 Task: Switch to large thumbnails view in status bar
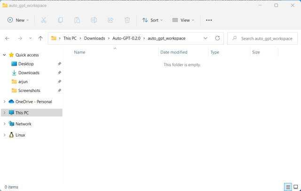point(295,187)
